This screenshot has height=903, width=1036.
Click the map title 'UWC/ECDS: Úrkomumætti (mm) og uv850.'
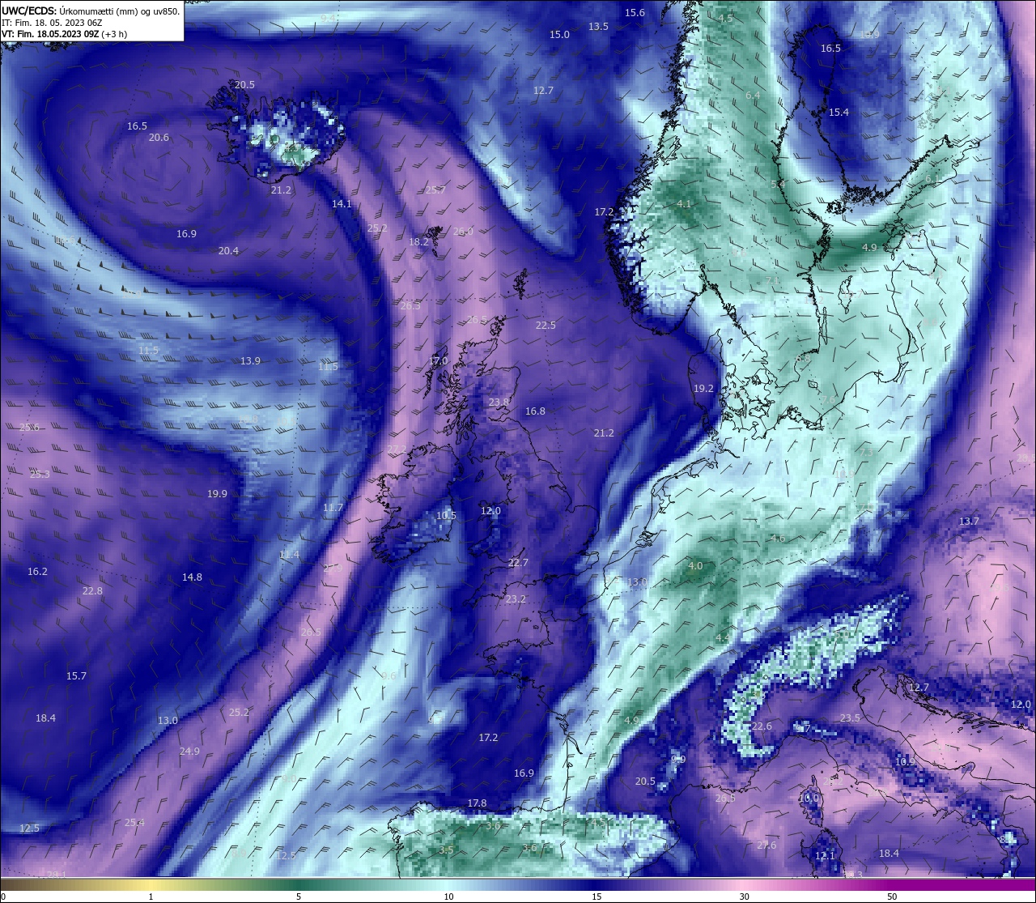tap(91, 11)
